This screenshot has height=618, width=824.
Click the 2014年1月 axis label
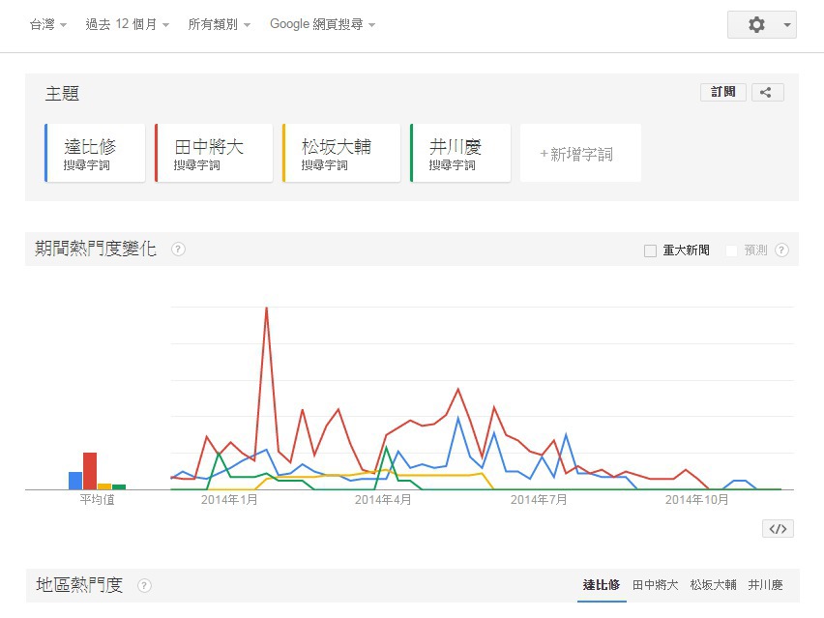click(x=229, y=500)
